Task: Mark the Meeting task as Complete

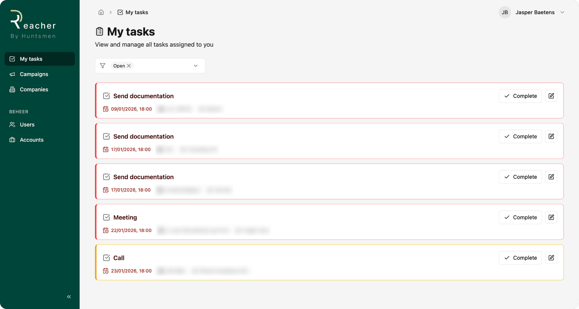Action: pos(520,217)
